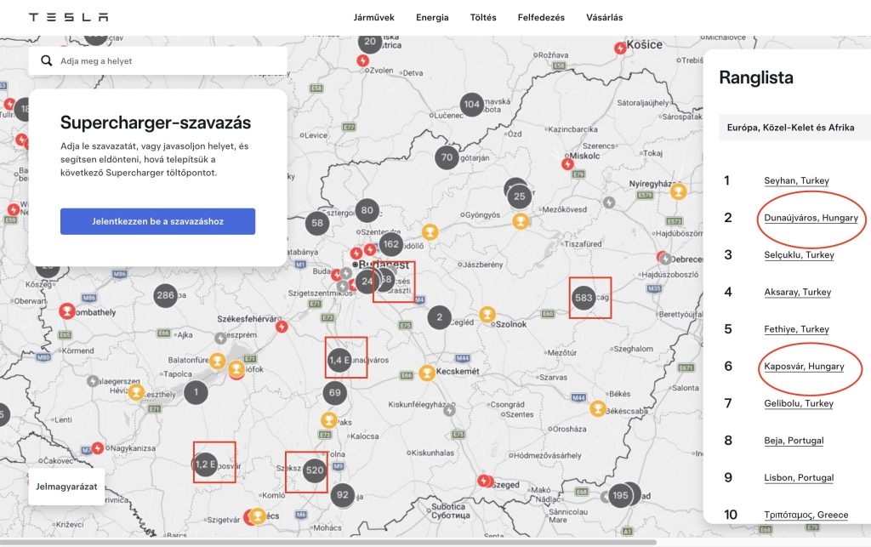871x547 pixels.
Task: Expand the Jelmagyarázat legend panel
Action: pos(66,487)
